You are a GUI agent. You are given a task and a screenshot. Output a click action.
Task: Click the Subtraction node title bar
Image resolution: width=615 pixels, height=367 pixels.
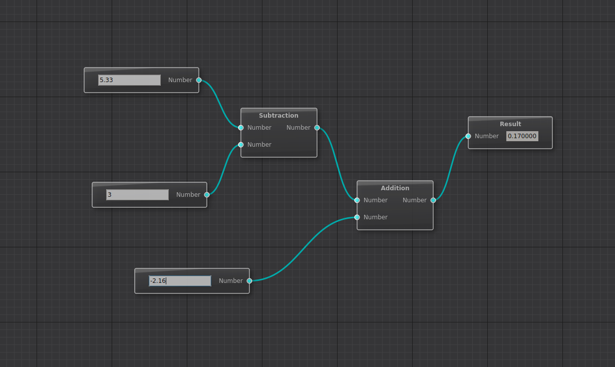(278, 115)
